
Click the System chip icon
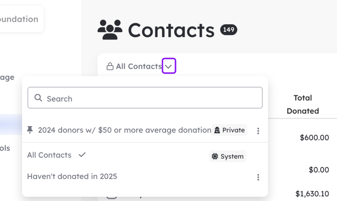tap(215, 156)
